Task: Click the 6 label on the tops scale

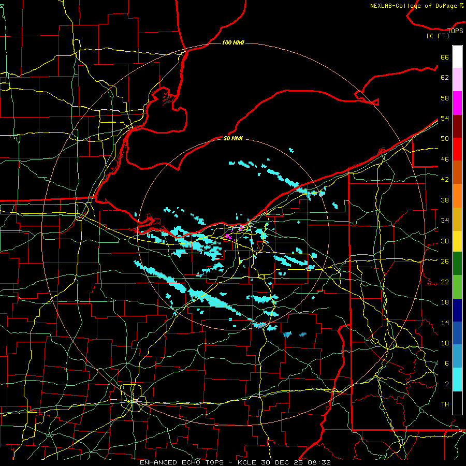Action: point(446,363)
